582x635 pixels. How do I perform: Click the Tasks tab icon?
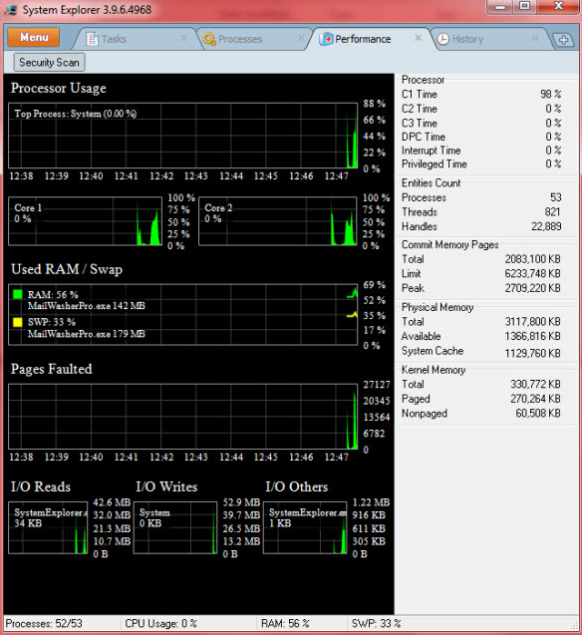coord(93,39)
